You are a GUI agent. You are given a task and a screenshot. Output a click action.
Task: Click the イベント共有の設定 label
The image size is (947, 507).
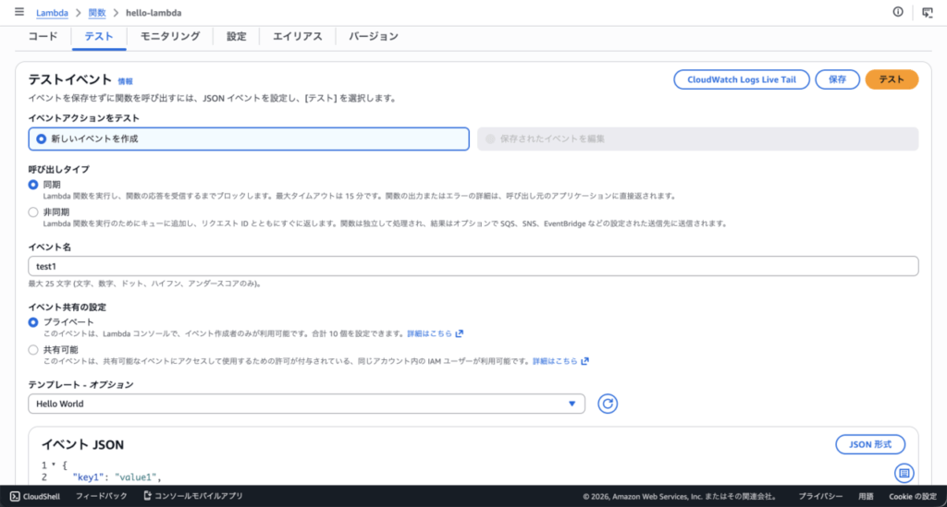pyautogui.click(x=67, y=308)
